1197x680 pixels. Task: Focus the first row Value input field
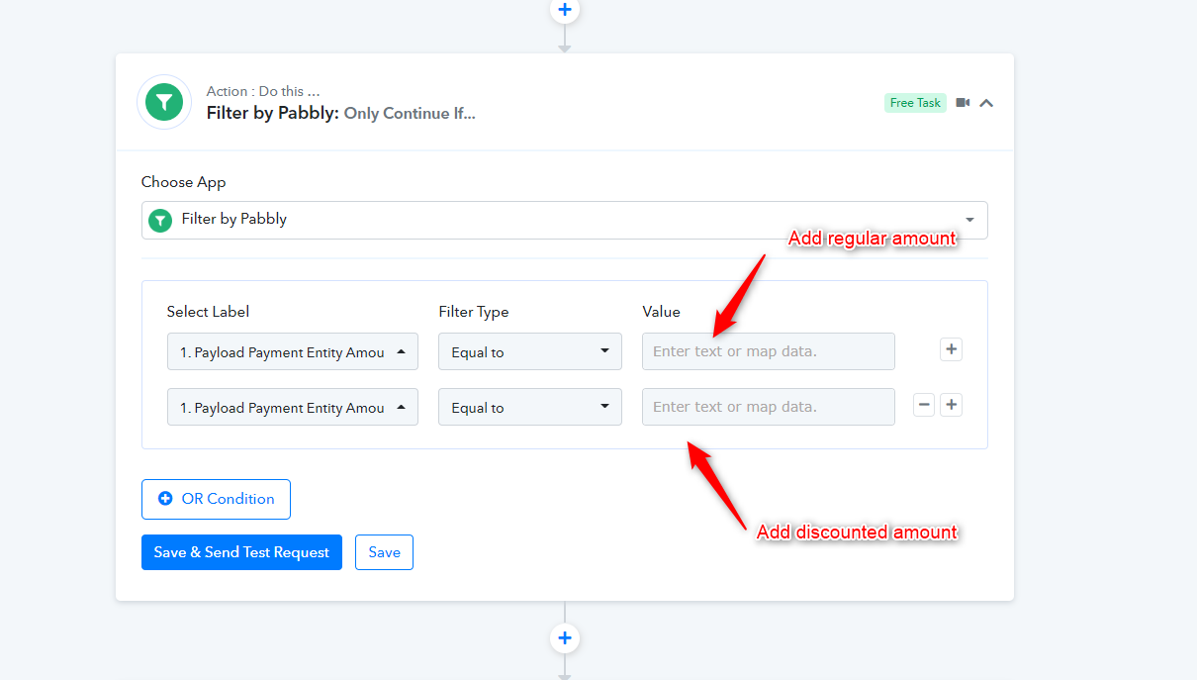(769, 351)
